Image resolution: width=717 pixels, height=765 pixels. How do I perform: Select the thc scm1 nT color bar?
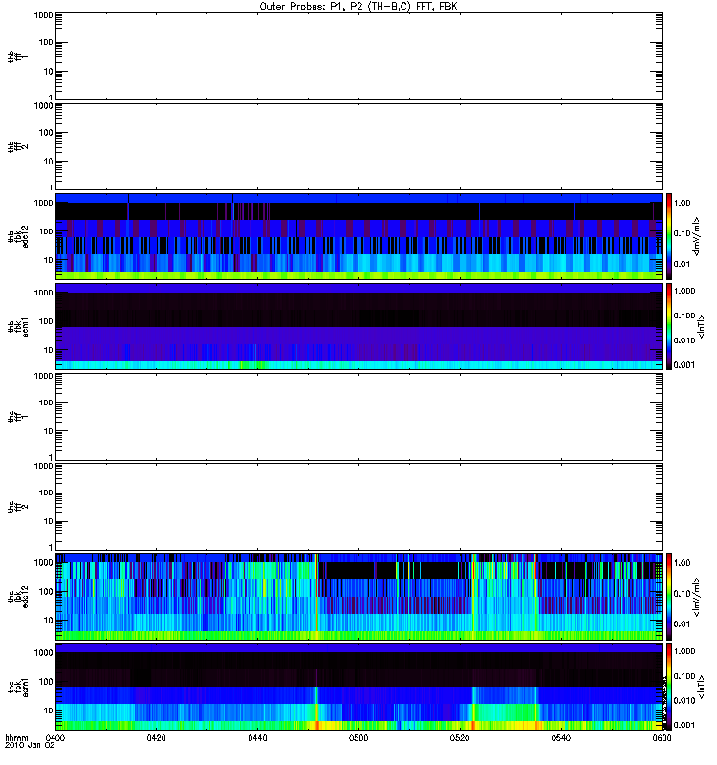[x=669, y=686]
